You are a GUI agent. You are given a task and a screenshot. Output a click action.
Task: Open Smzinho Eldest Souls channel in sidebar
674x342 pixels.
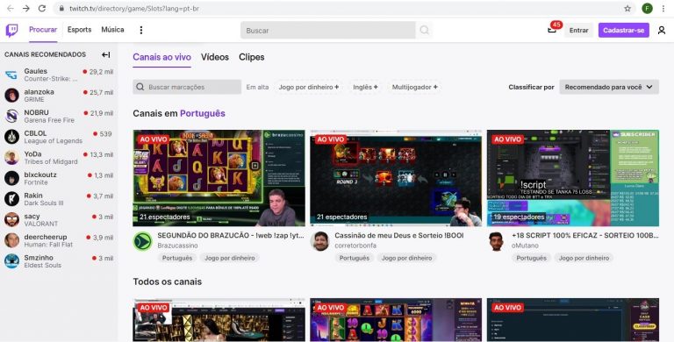(x=59, y=260)
